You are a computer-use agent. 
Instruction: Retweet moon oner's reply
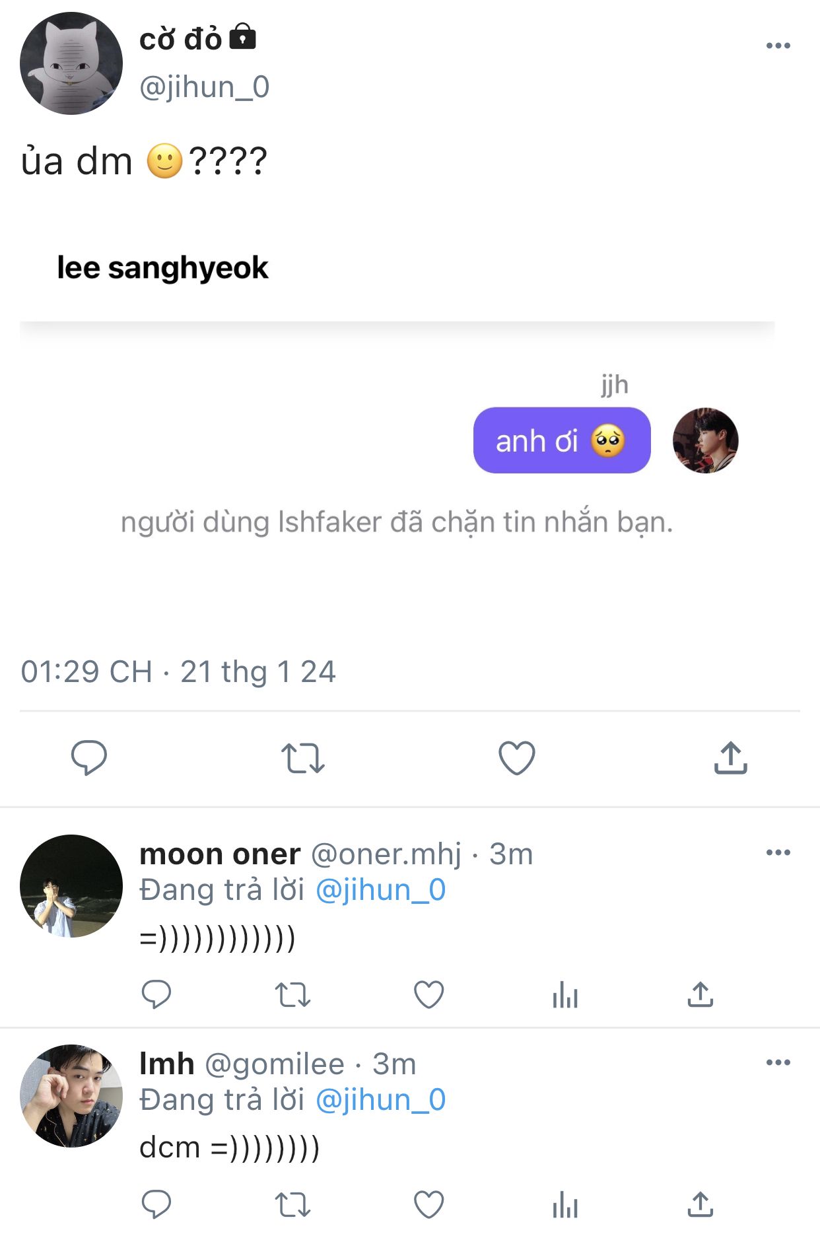tap(292, 994)
